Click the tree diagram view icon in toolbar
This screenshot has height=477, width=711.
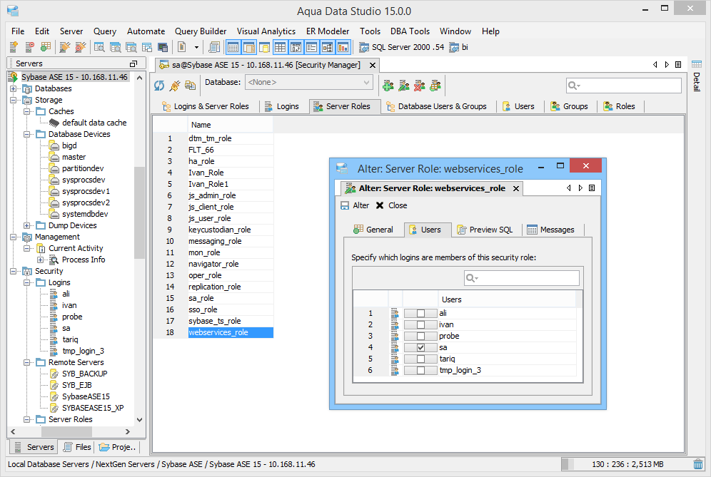(x=328, y=47)
